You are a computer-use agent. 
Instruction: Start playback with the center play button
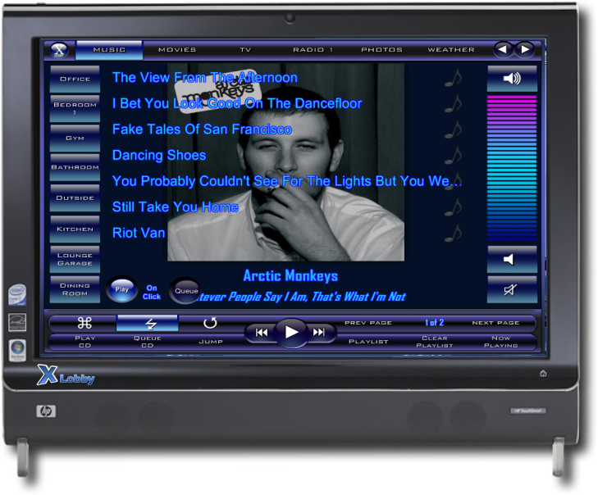coord(291,332)
